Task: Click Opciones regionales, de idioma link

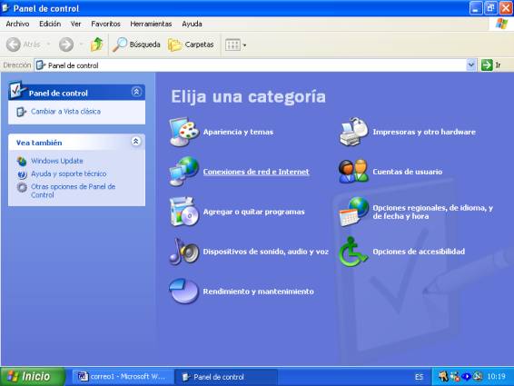Action: [432, 212]
